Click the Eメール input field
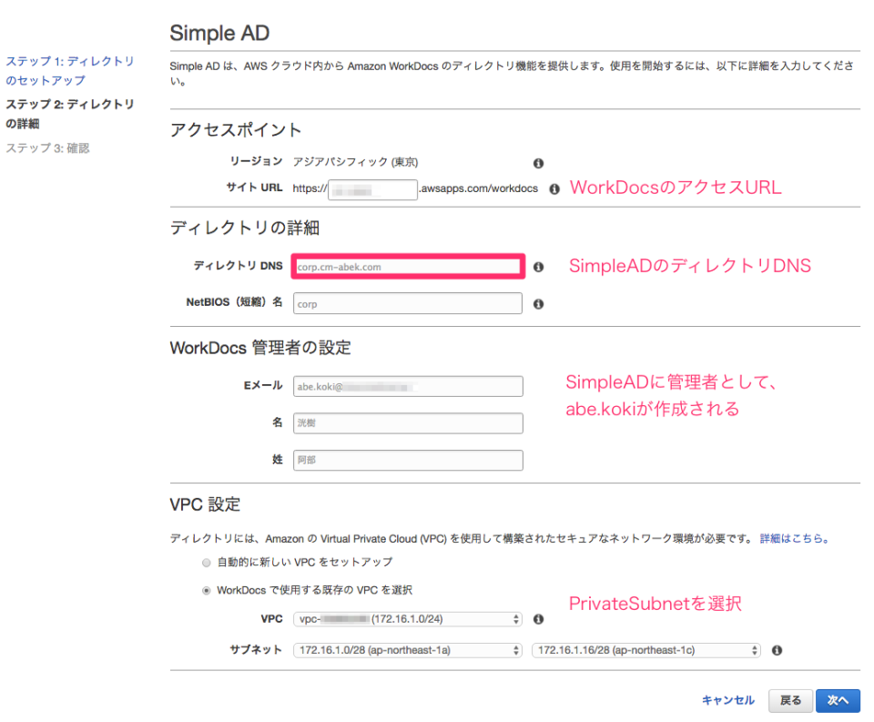 coord(408,386)
